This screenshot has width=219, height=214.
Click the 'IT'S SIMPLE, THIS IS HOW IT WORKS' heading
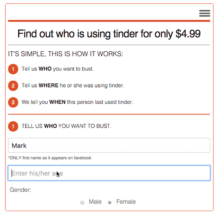(66, 54)
